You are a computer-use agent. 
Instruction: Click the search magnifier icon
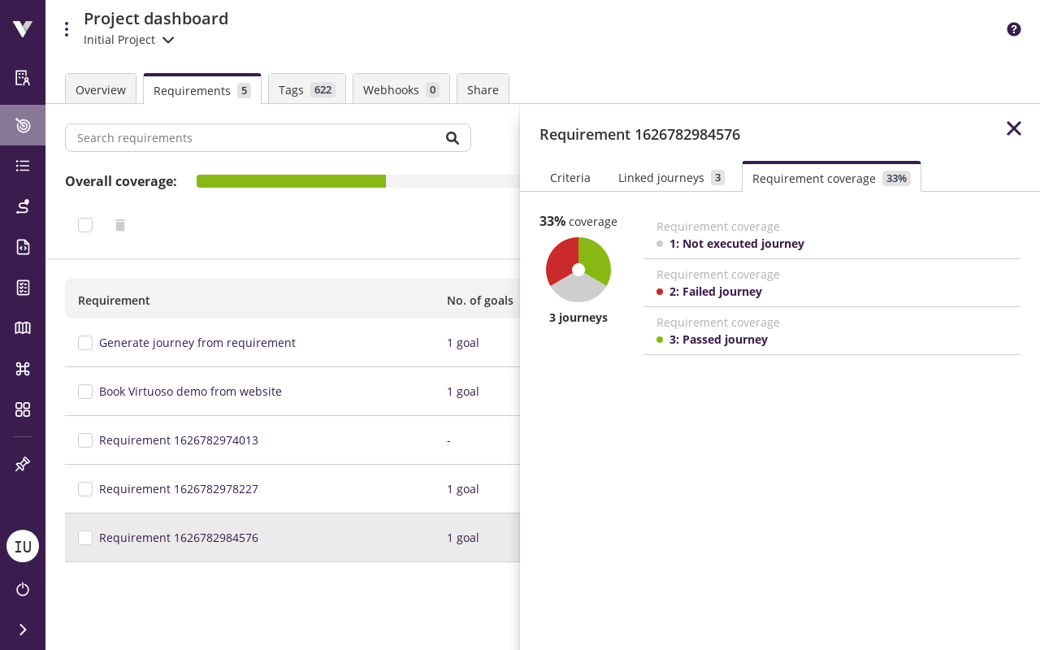(453, 138)
